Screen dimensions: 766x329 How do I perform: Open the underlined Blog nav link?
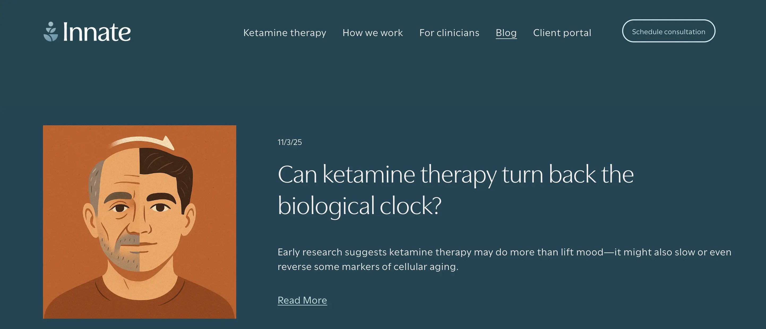[506, 33]
